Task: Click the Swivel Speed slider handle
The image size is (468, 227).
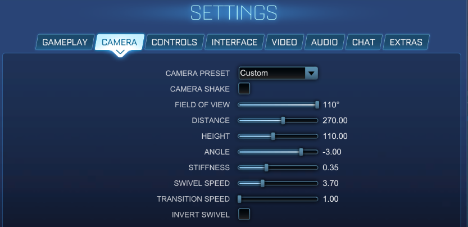Action: [262, 183]
